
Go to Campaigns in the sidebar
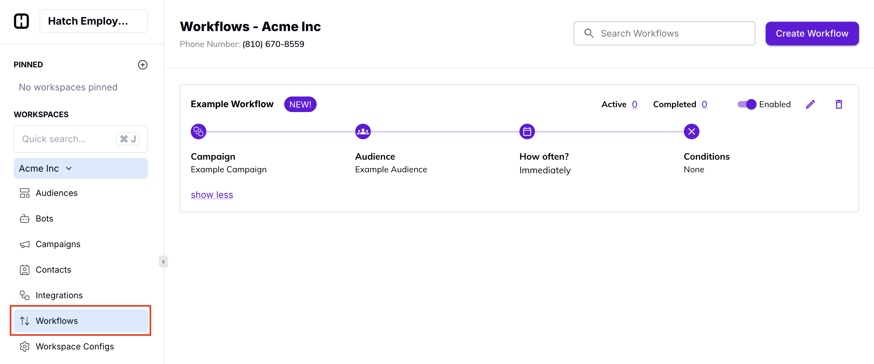click(x=58, y=244)
